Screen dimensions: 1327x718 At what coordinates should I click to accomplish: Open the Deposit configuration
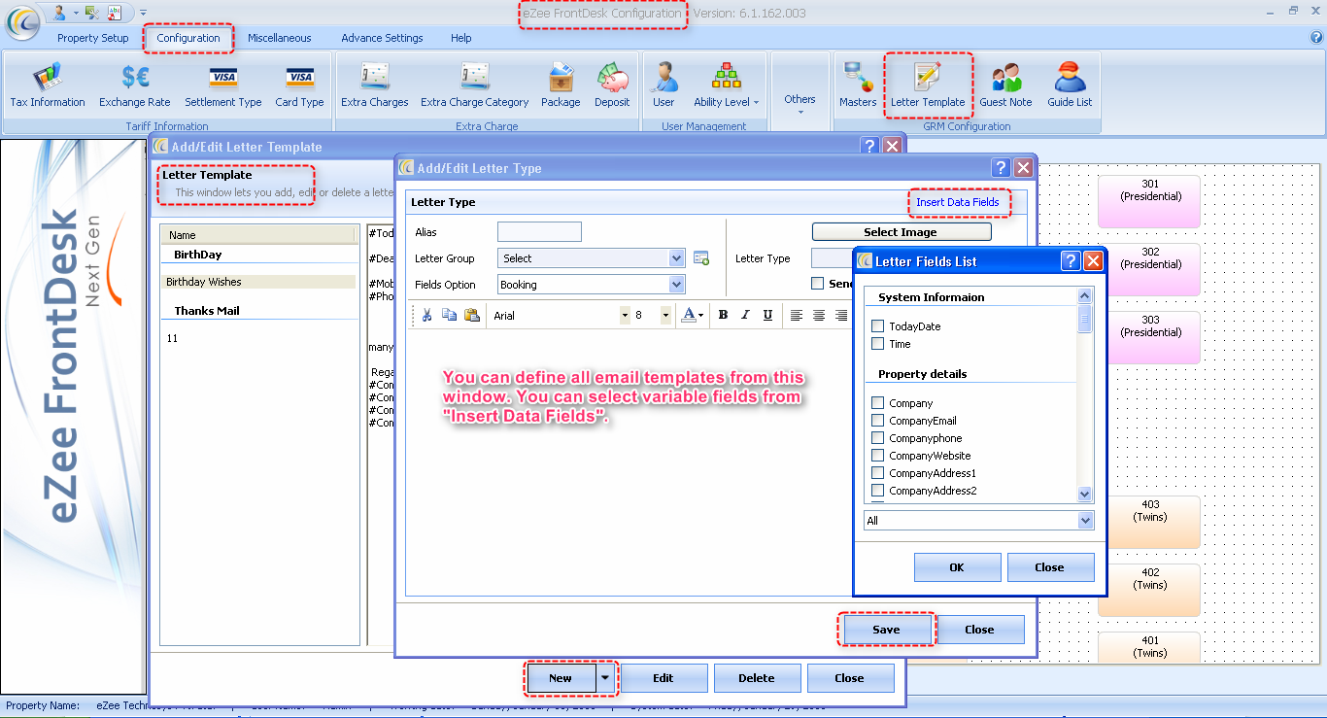click(x=612, y=85)
